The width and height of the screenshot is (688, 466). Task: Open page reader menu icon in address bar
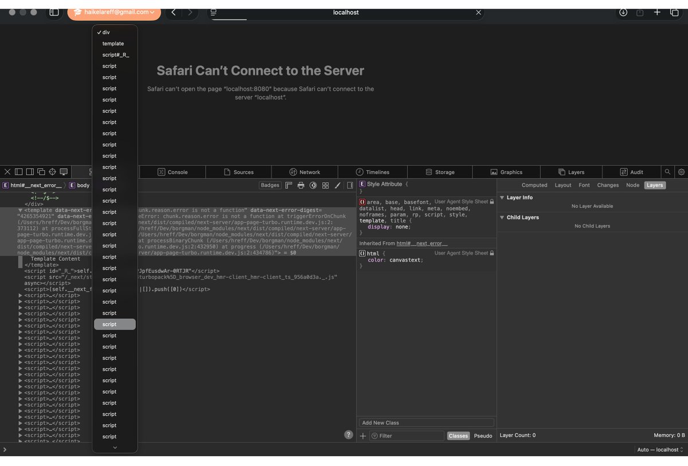click(213, 12)
